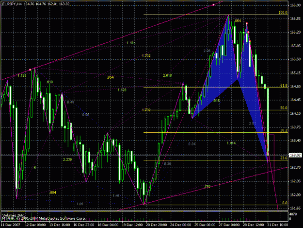
Task: Click the 2.618 ratio label
Action: click(x=167, y=75)
